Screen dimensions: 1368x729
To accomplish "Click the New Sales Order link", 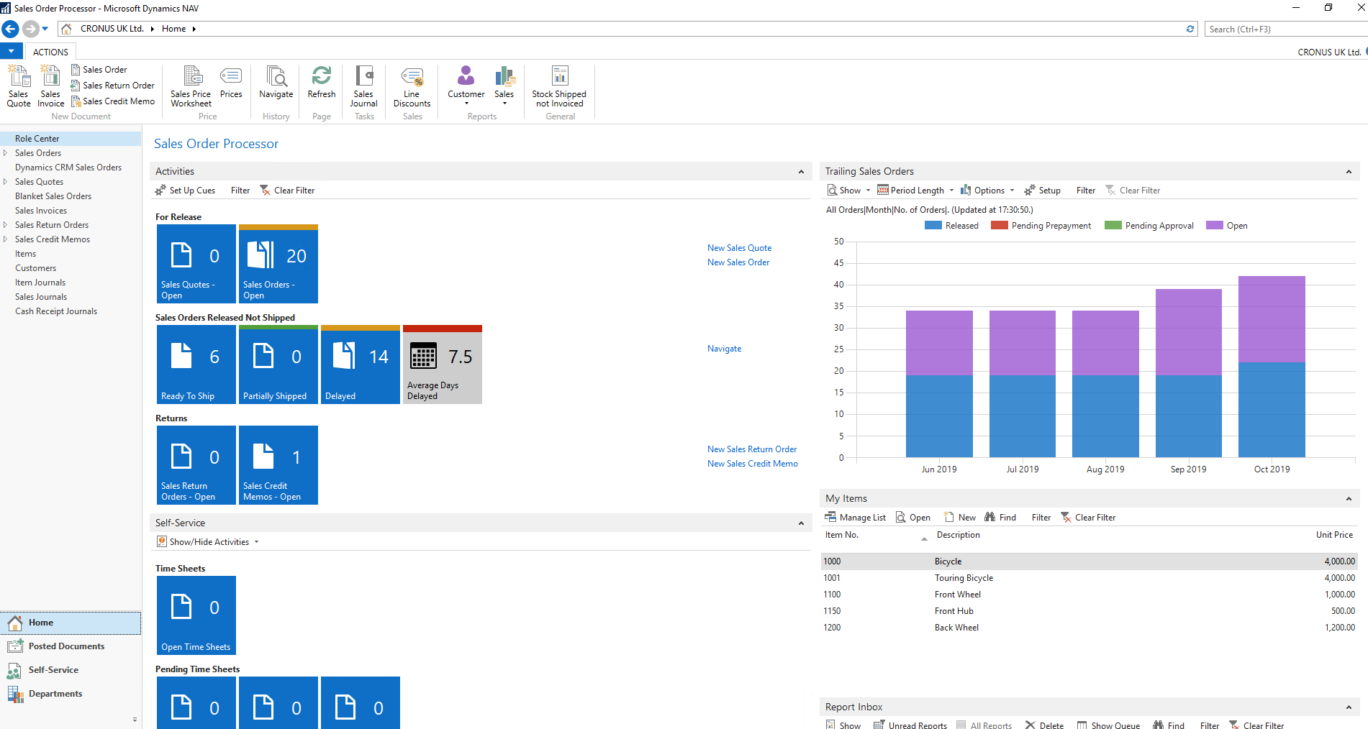I will click(738, 262).
